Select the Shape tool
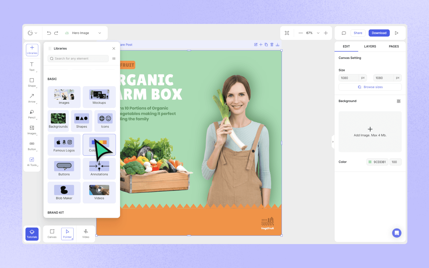This screenshot has width=429, height=268. [32, 82]
